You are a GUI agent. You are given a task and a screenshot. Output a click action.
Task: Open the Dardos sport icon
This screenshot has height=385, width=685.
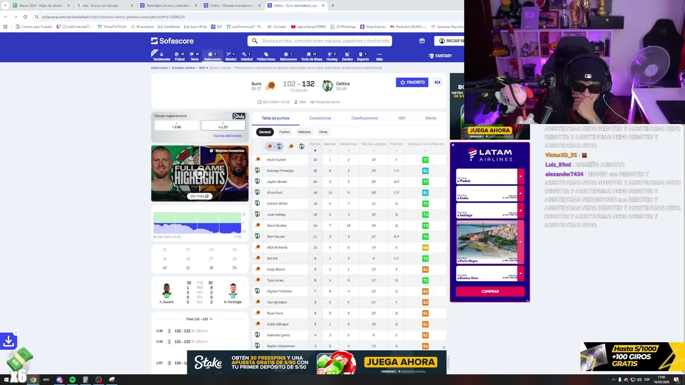tap(347, 56)
